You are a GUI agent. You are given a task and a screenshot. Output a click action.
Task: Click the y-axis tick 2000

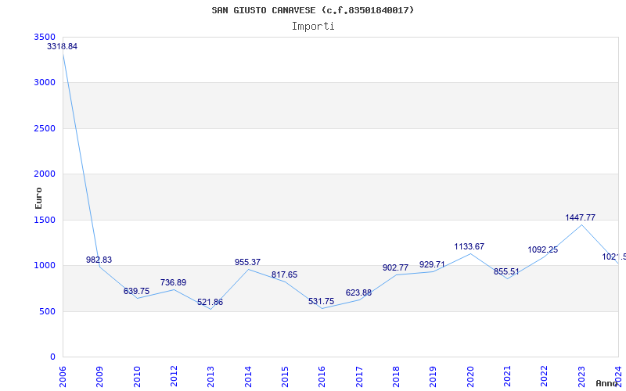click(x=45, y=174)
